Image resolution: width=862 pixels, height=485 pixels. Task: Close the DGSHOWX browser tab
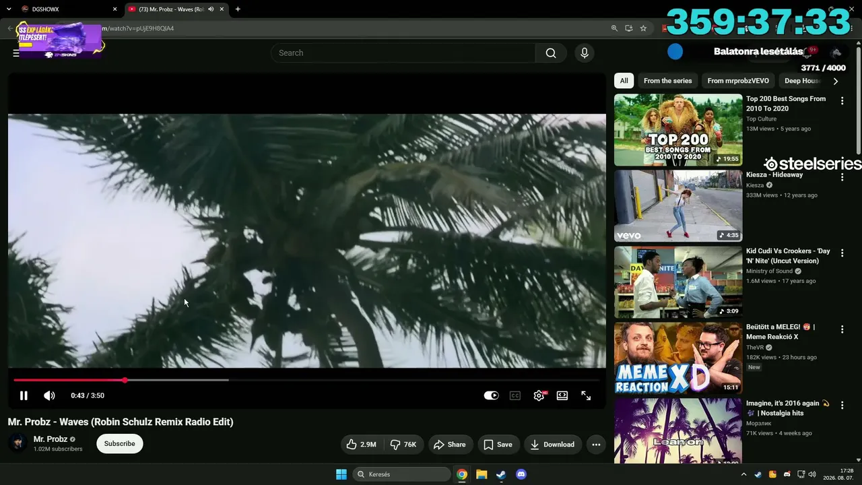pyautogui.click(x=114, y=9)
